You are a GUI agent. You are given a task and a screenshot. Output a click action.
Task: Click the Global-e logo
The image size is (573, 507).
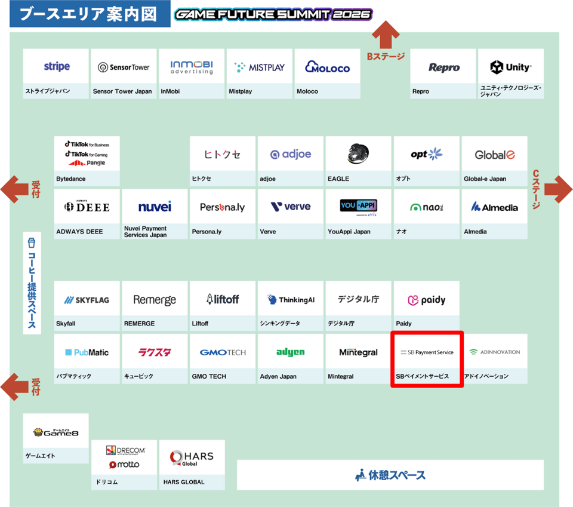pyautogui.click(x=494, y=155)
